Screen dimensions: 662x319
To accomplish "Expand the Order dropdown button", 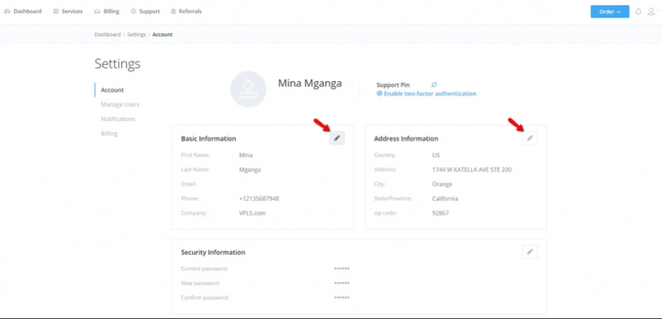I will click(x=610, y=12).
